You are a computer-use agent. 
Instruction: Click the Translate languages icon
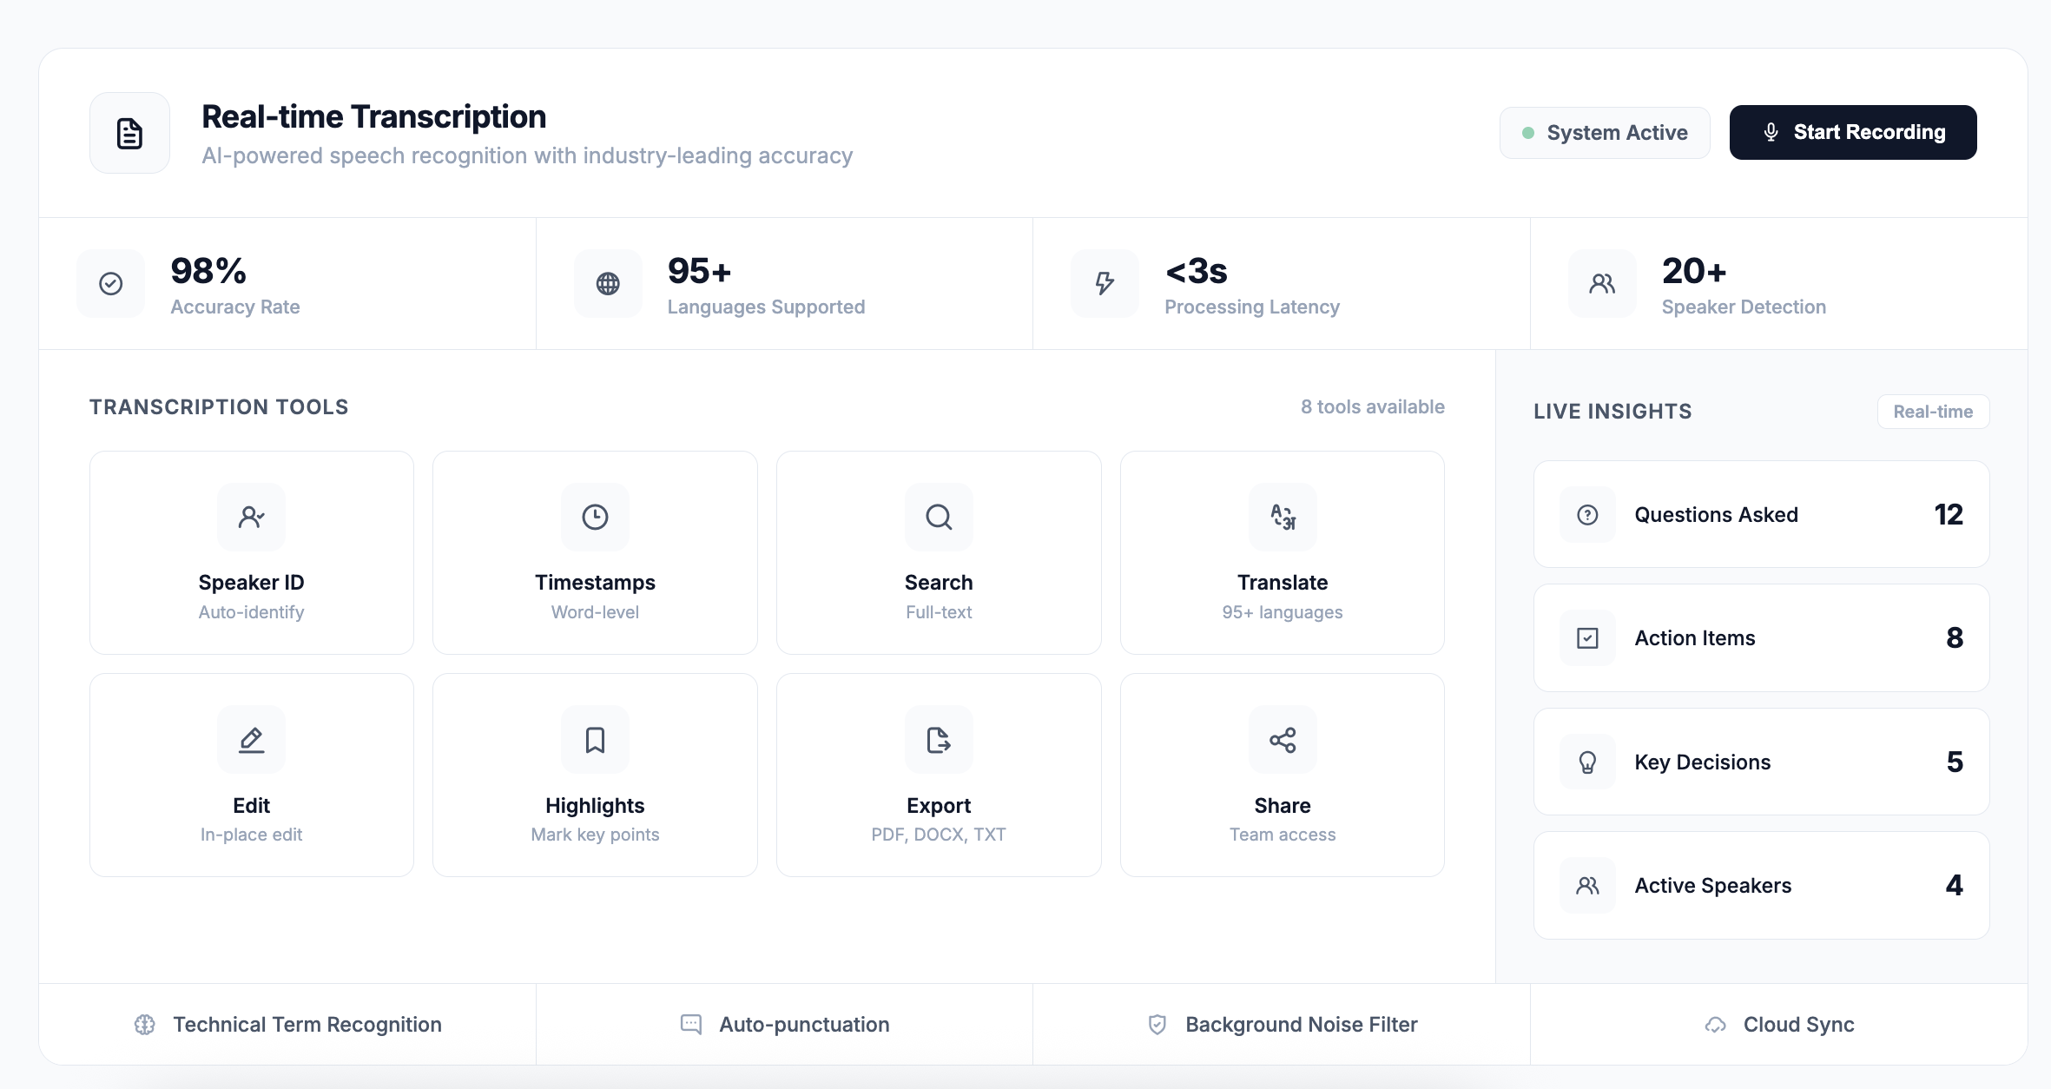(1282, 517)
